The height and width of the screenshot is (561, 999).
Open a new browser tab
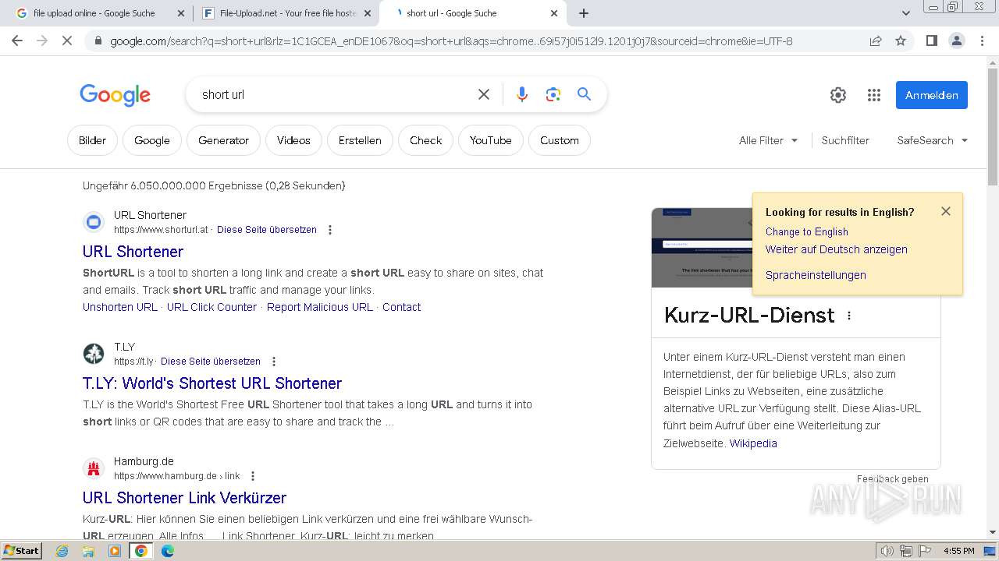click(584, 13)
